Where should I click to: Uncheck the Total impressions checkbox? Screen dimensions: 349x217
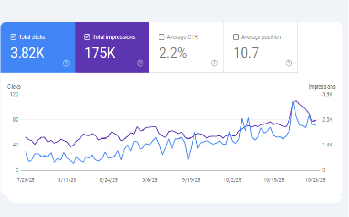point(87,37)
